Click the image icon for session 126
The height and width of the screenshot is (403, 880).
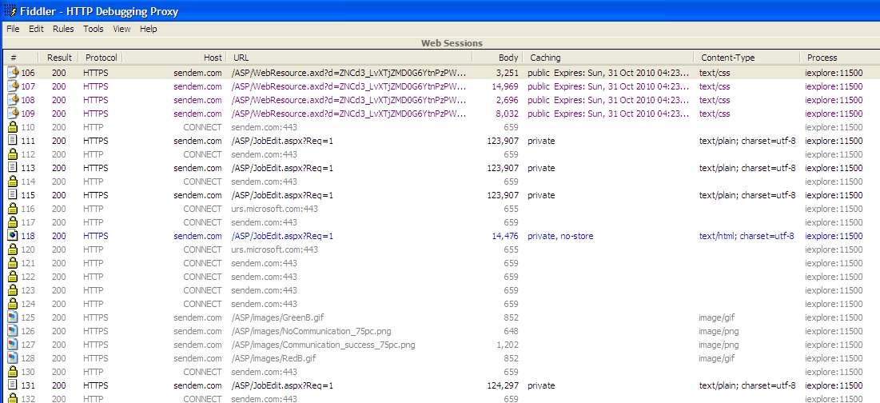tap(12, 331)
